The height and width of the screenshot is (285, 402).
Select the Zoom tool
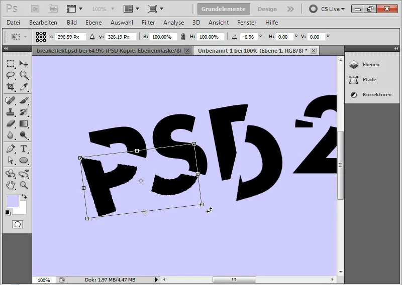click(x=24, y=185)
